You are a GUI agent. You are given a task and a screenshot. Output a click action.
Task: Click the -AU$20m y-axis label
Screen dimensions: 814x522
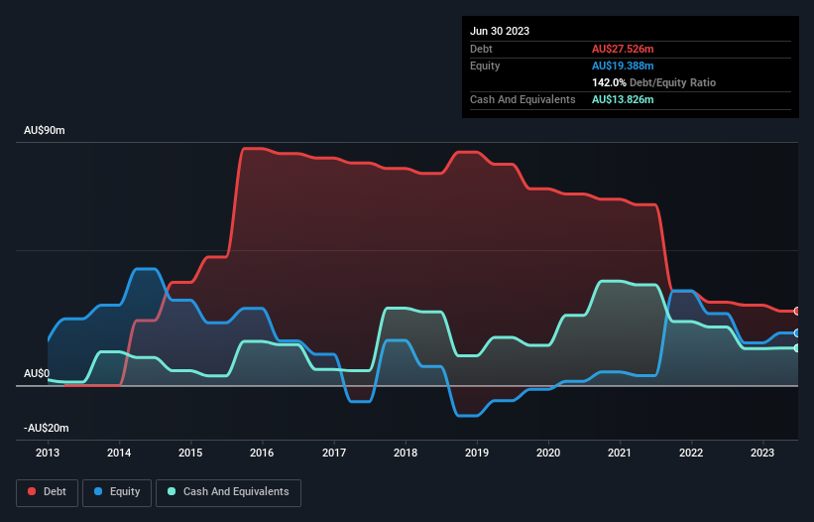click(x=47, y=428)
